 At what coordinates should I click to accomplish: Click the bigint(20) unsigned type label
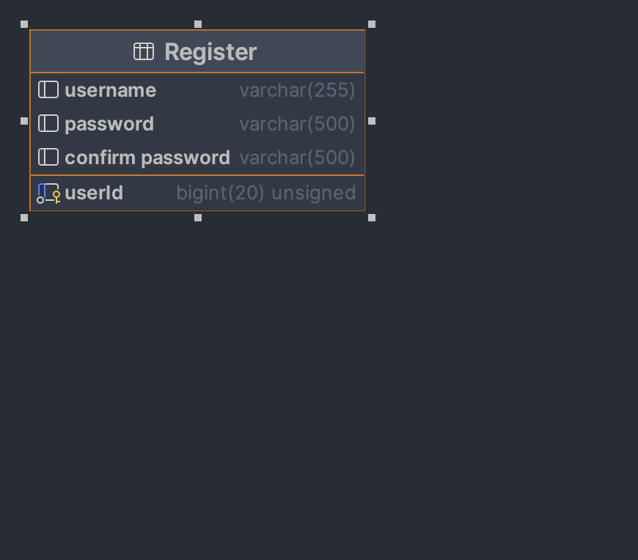click(x=265, y=193)
